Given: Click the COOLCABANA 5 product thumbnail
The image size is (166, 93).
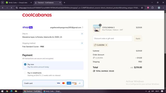Looking at the screenshot, I should click(97, 29).
